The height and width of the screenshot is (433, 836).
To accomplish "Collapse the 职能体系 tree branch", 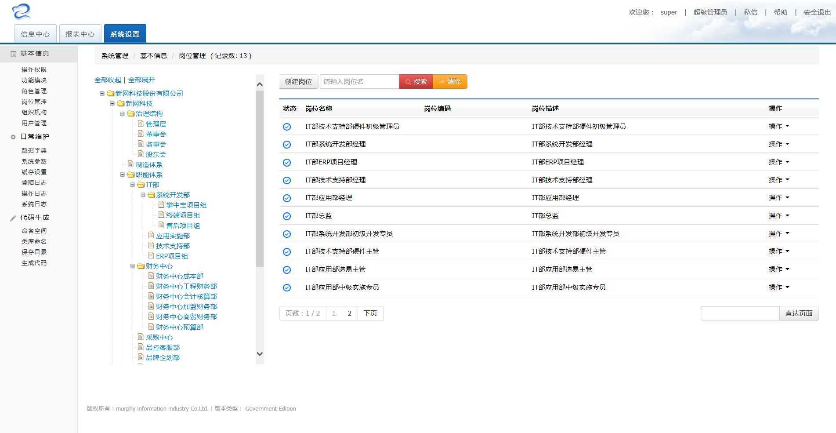I will click(x=123, y=175).
